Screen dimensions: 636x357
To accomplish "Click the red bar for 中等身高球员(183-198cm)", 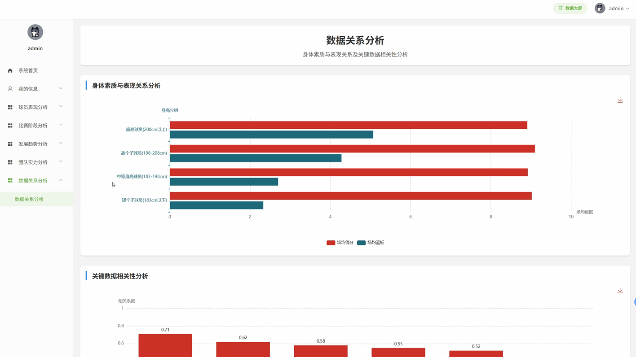I will click(x=349, y=172).
